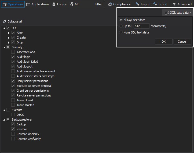This screenshot has height=153, width=194.
Task: Open the Advanced filter
Action: click(182, 4)
